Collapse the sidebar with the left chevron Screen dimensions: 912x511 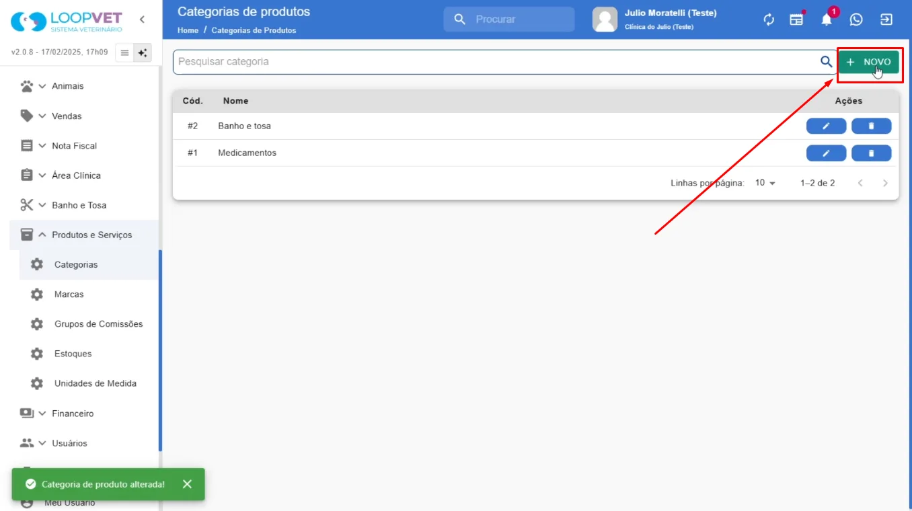142,19
